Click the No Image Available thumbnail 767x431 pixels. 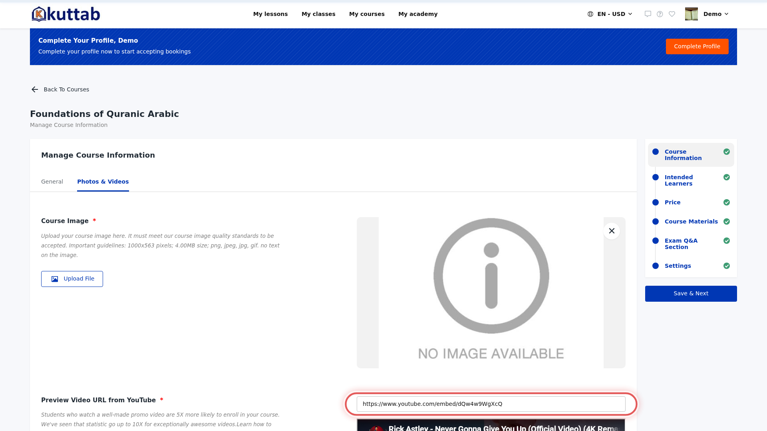tap(491, 293)
